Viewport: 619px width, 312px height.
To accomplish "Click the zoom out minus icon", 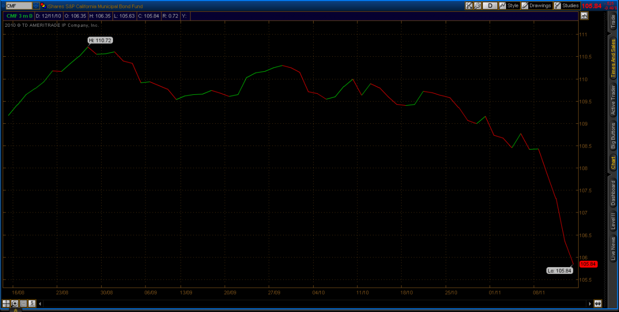I will [x=23, y=303].
